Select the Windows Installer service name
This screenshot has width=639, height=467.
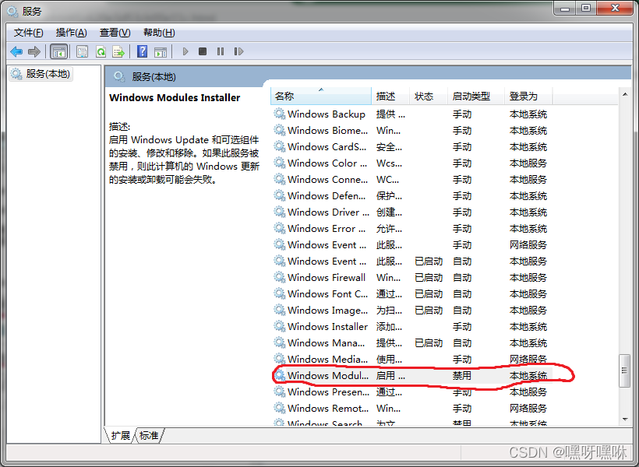tap(327, 326)
